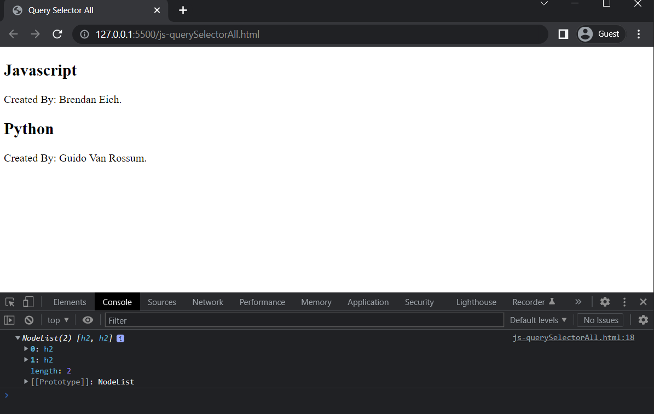This screenshot has width=654, height=414.
Task: Minimize the browser window
Action: tap(575, 4)
